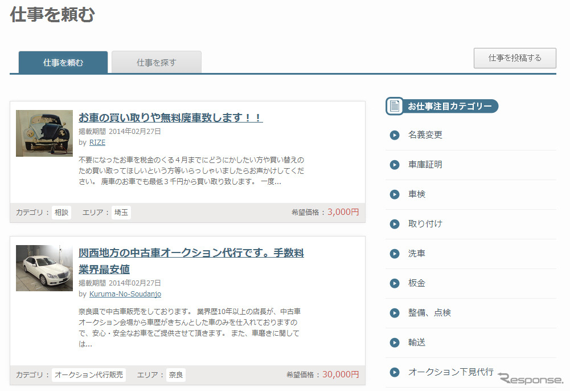Open the お車の買い取りや無料廃車致します listing title

pyautogui.click(x=170, y=118)
